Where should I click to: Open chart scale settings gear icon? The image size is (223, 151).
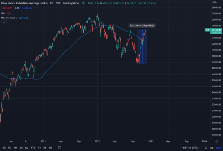tap(216, 141)
